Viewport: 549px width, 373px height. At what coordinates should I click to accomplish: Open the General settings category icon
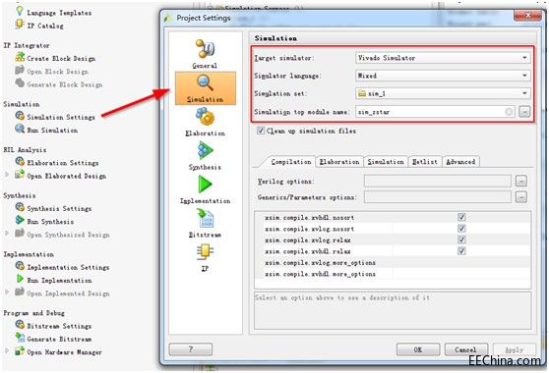click(x=205, y=49)
